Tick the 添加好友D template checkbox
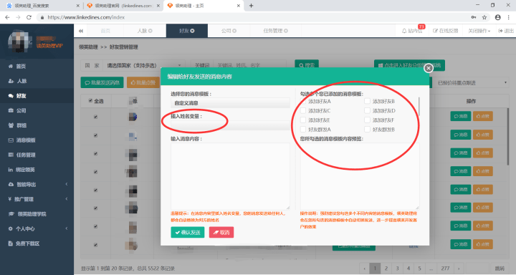This screenshot has height=275, width=516. point(367,111)
